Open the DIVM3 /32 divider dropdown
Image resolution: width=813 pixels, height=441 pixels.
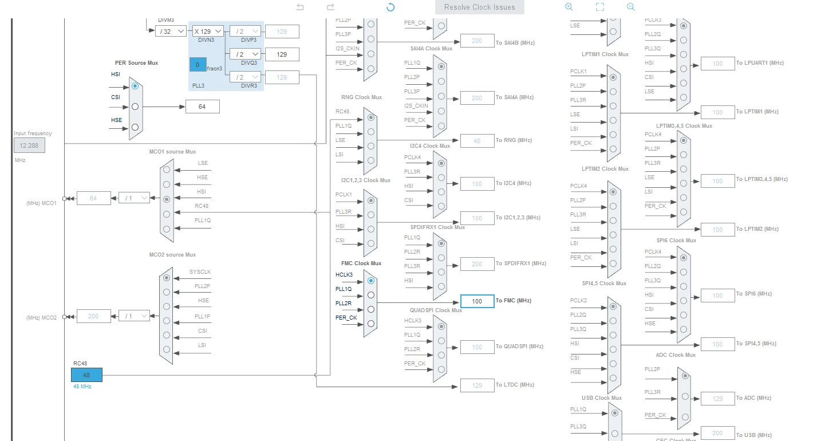(x=171, y=31)
